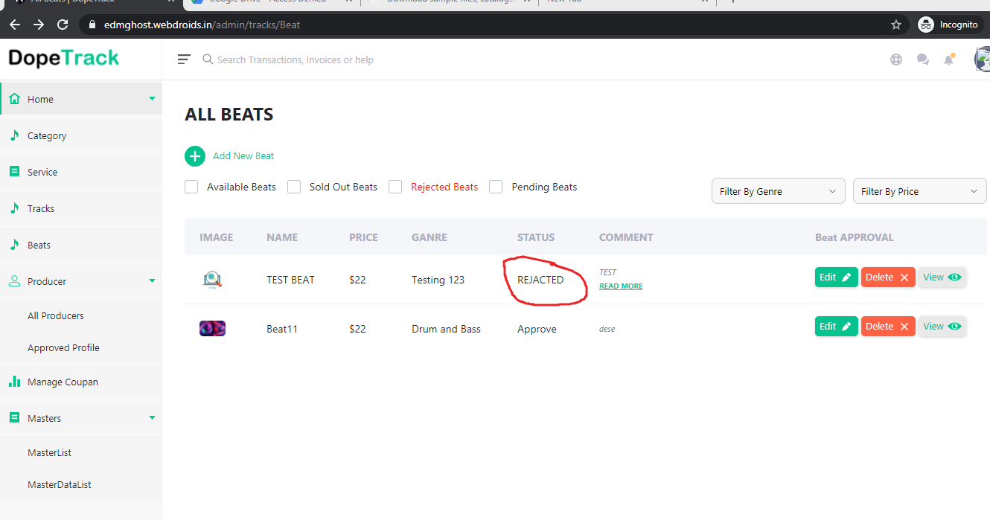Screen dimensions: 990x520
Task: Click READ MORE link for TEST BEAT
Action: click(x=621, y=286)
